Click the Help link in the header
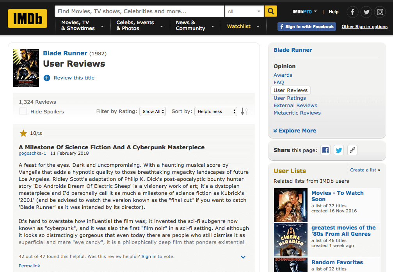Image resolution: width=393 pixels, height=272 pixels. pyautogui.click(x=333, y=12)
